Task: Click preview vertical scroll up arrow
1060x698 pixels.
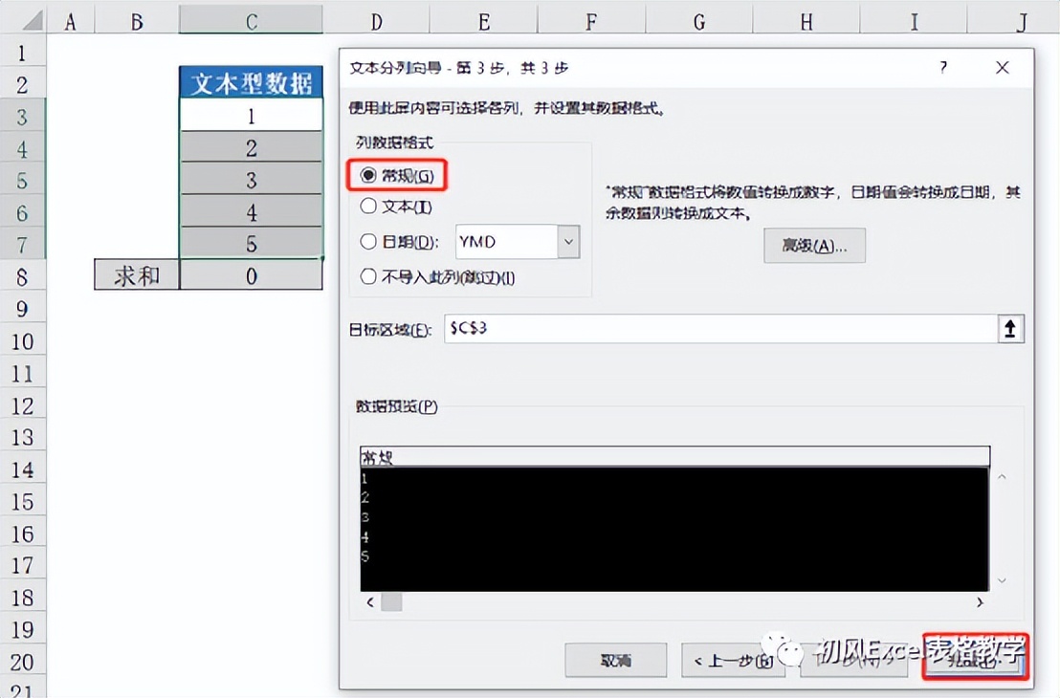Action: click(x=1003, y=476)
